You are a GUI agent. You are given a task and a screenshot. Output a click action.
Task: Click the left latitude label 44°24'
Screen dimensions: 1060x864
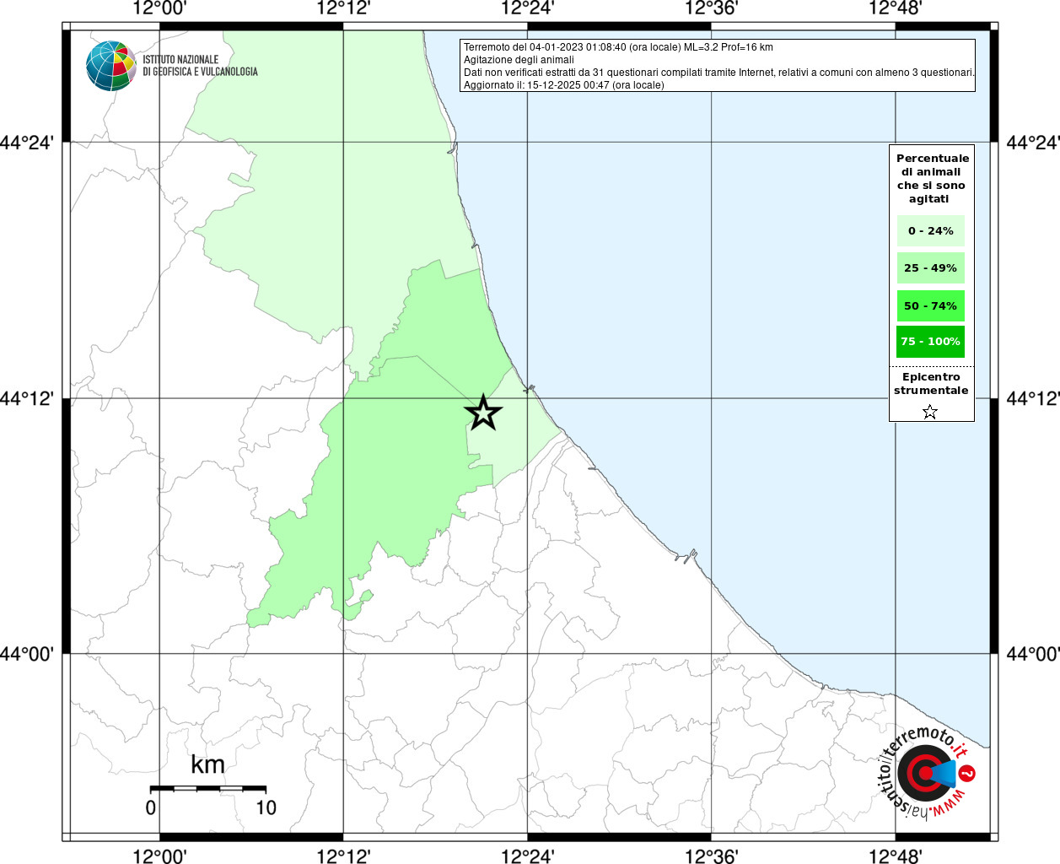pyautogui.click(x=27, y=143)
